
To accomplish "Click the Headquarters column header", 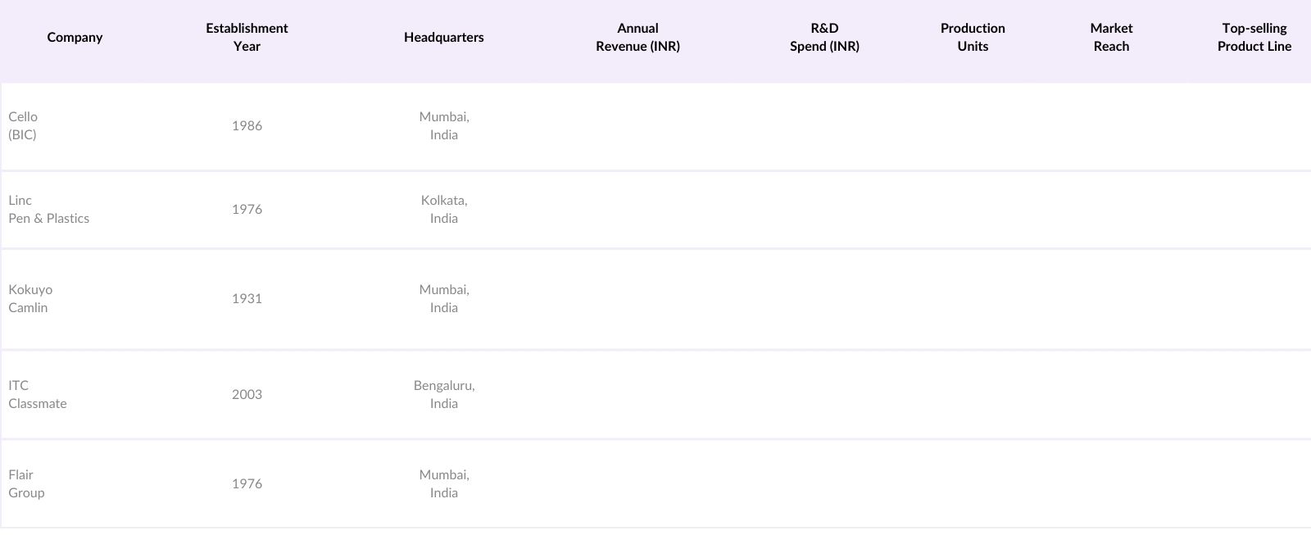I will (443, 38).
